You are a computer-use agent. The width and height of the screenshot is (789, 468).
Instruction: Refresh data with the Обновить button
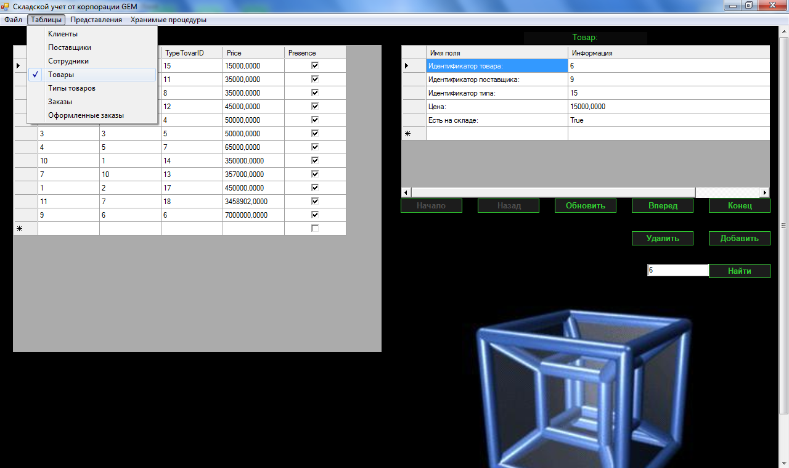[x=586, y=206]
